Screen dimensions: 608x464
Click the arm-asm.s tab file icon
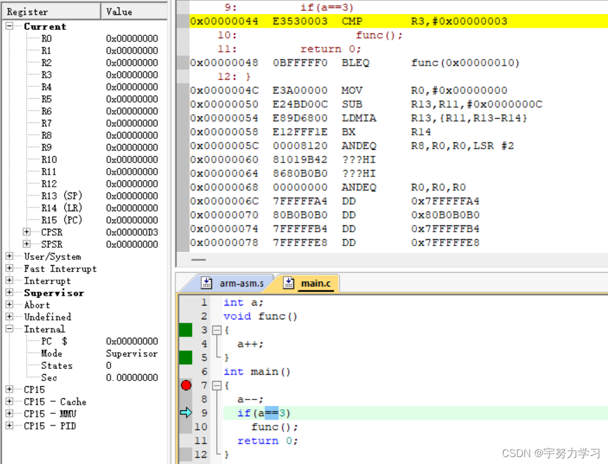tap(207, 283)
